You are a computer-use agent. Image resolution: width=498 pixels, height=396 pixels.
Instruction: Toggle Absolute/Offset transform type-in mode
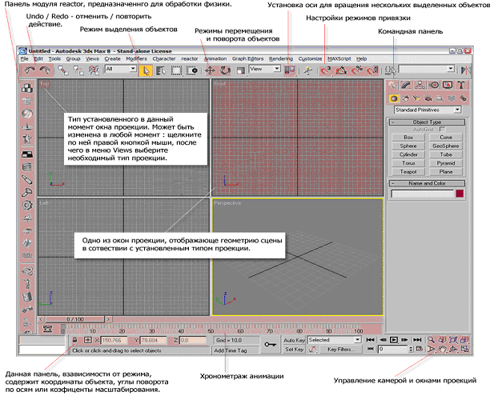coord(87,340)
